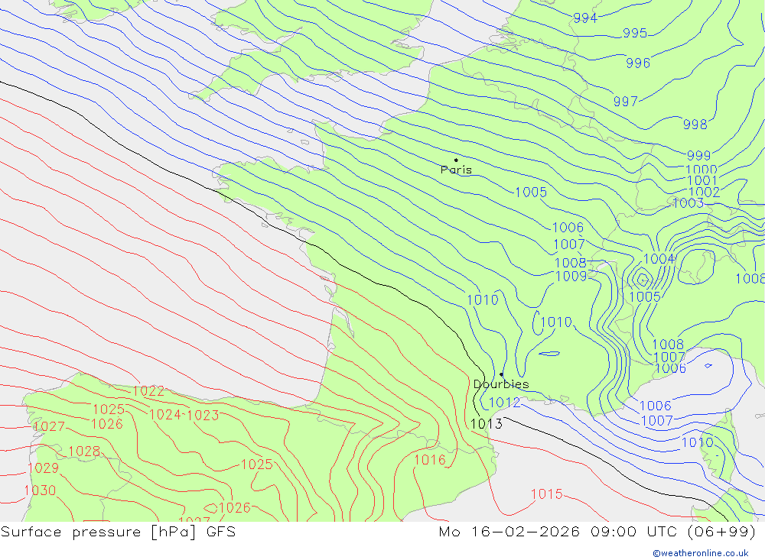
Task: Click the 997 isobar label
Action: [626, 102]
